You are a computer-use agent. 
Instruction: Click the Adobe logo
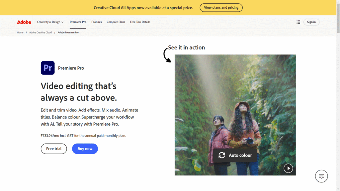[24, 22]
